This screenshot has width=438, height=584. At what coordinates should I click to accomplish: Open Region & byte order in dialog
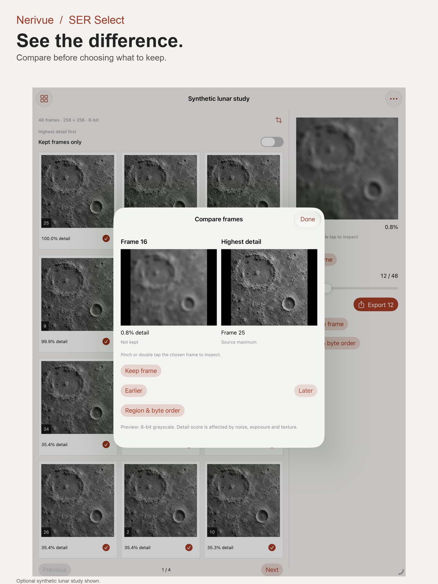pyautogui.click(x=152, y=411)
